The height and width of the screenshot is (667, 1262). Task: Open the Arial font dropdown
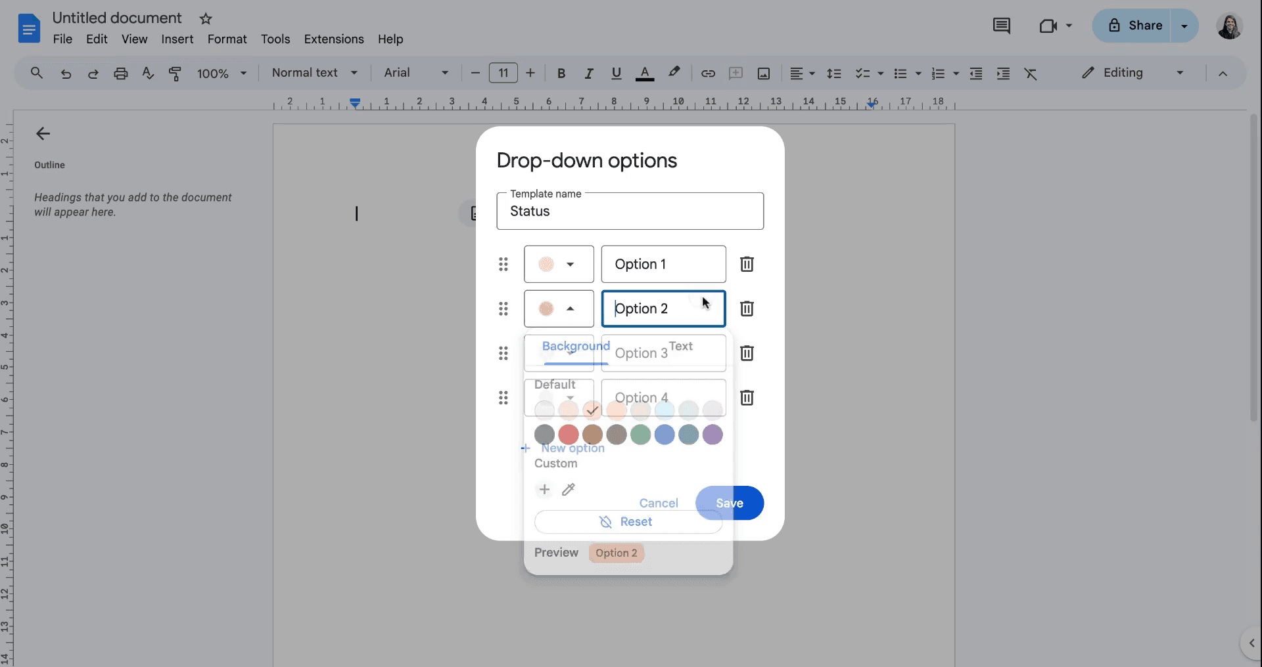[416, 73]
